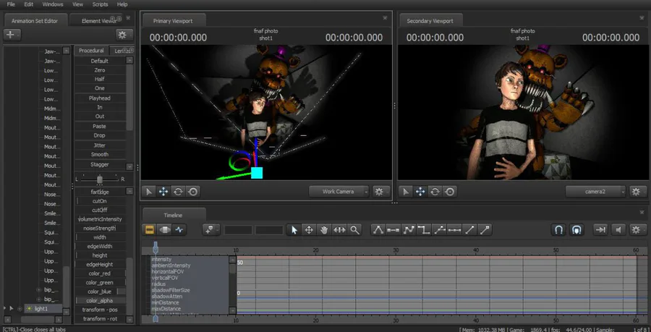Choose the move manipulator in Secondary Viewport
The image size is (651, 332).
pos(420,191)
